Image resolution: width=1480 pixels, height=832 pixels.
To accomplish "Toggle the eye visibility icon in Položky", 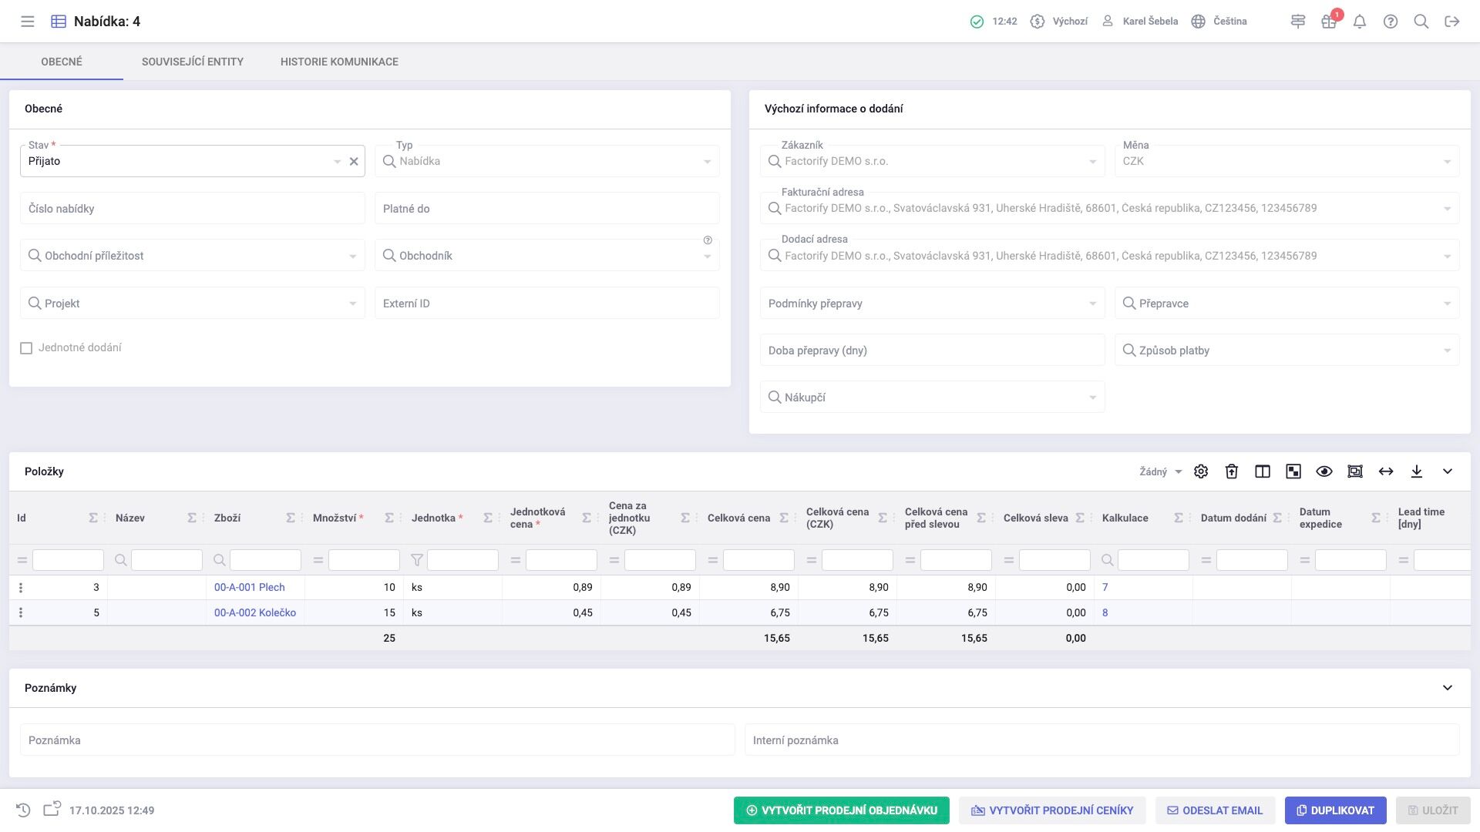I will point(1324,471).
